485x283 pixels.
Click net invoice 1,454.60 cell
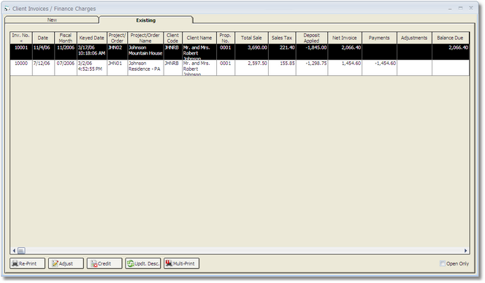click(345, 68)
